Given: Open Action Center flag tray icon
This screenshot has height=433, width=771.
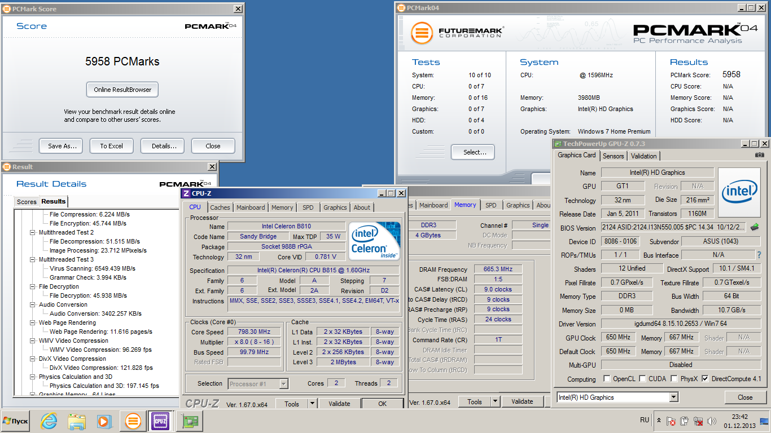Looking at the screenshot, I should pos(672,421).
